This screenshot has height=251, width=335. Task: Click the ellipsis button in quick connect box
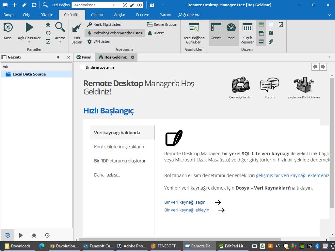click(x=119, y=5)
